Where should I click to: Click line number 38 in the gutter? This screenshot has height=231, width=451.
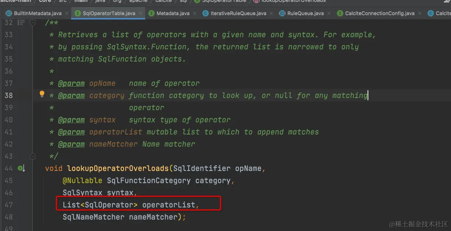tap(8, 95)
